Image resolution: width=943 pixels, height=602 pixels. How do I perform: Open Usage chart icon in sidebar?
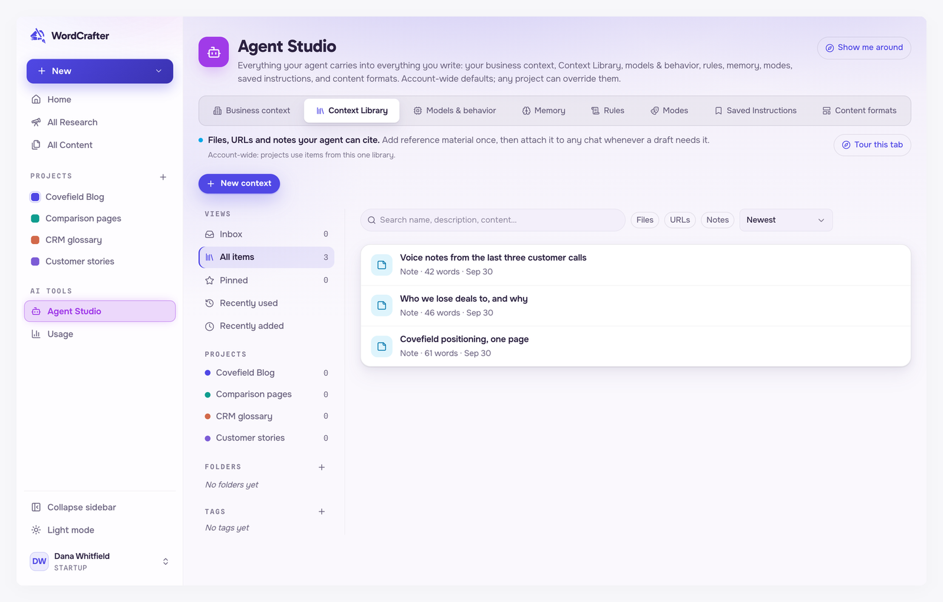pyautogui.click(x=36, y=334)
